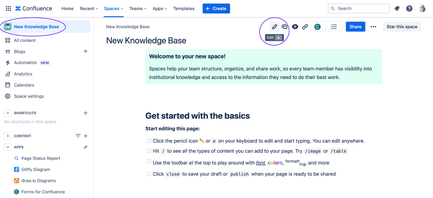Open the New Knowledge Base breadcrumb link
Screen dimensions: 433x198
tap(128, 27)
